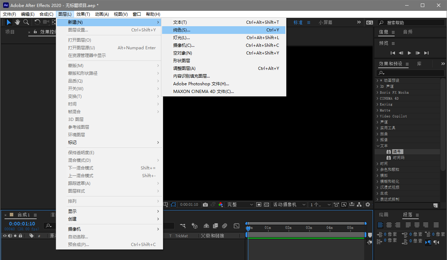Click the snapshot camera icon in viewer
Screen dimensions: 447x260
click(x=205, y=204)
